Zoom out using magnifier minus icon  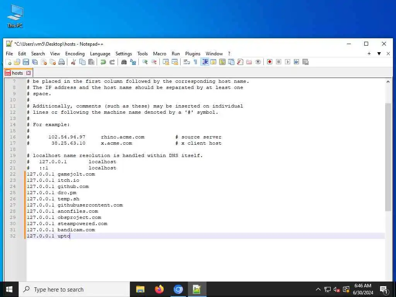154,62
